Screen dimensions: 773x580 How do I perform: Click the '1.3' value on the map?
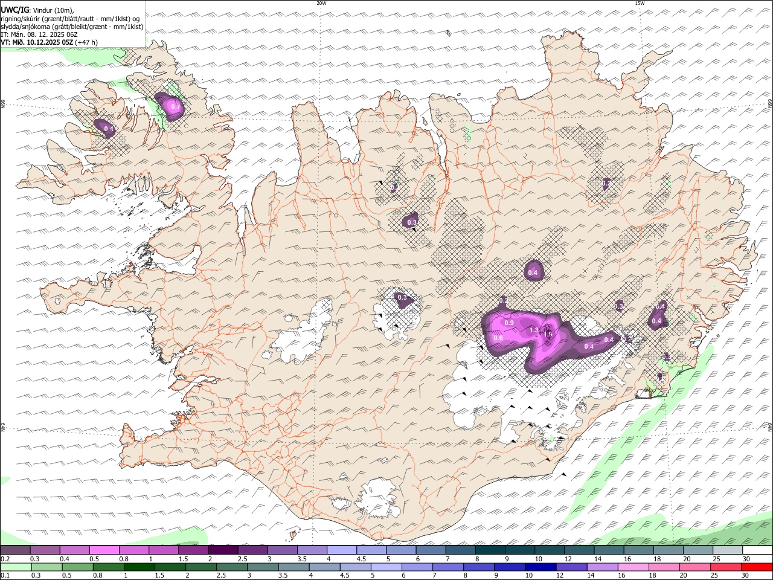click(534, 330)
